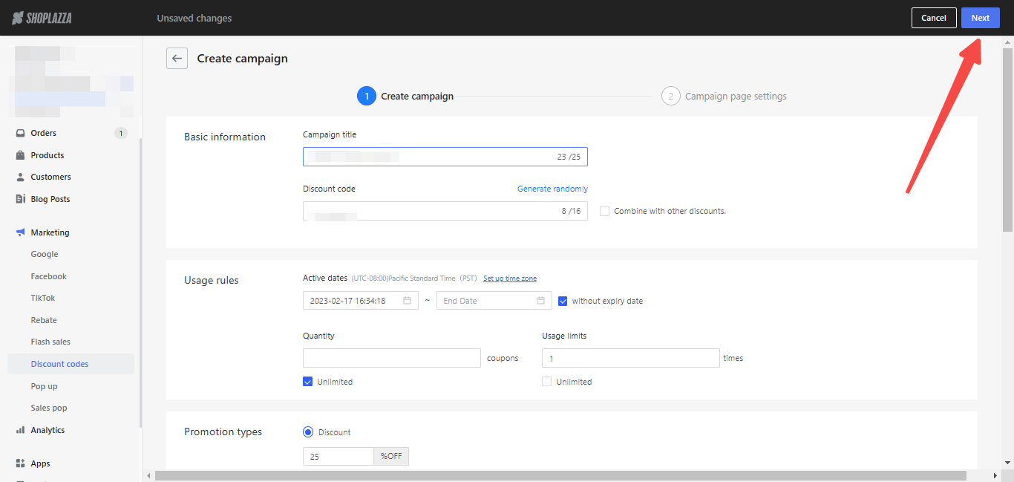The image size is (1014, 482).
Task: Click Campaign page settings step label
Action: coord(736,96)
